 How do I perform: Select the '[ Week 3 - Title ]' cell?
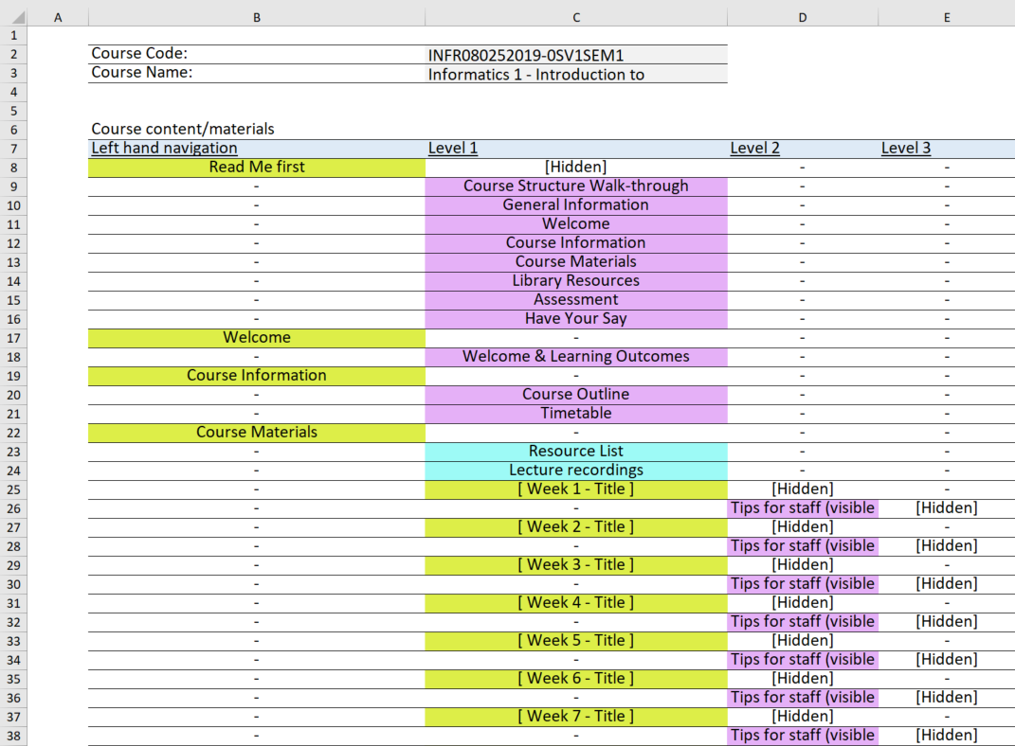575,565
